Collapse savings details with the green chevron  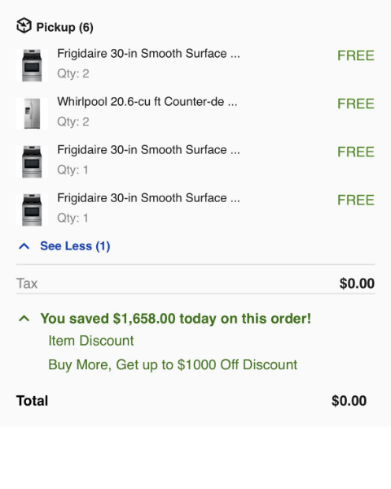pos(24,319)
